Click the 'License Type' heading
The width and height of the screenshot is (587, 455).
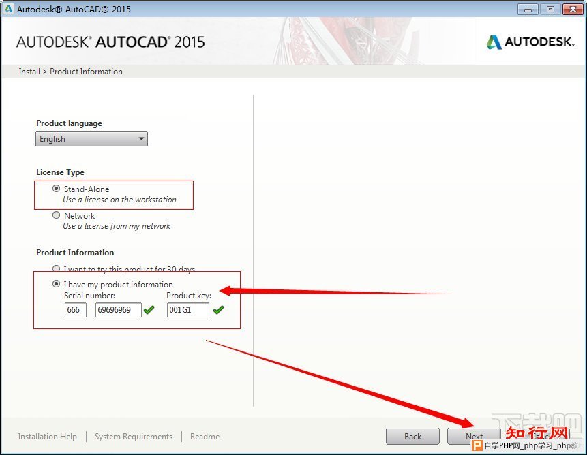[x=60, y=172]
